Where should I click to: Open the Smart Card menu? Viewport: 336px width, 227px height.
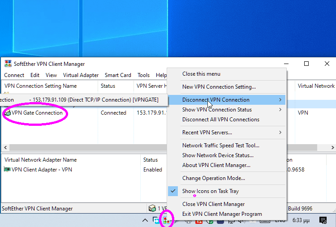pyautogui.click(x=118, y=75)
